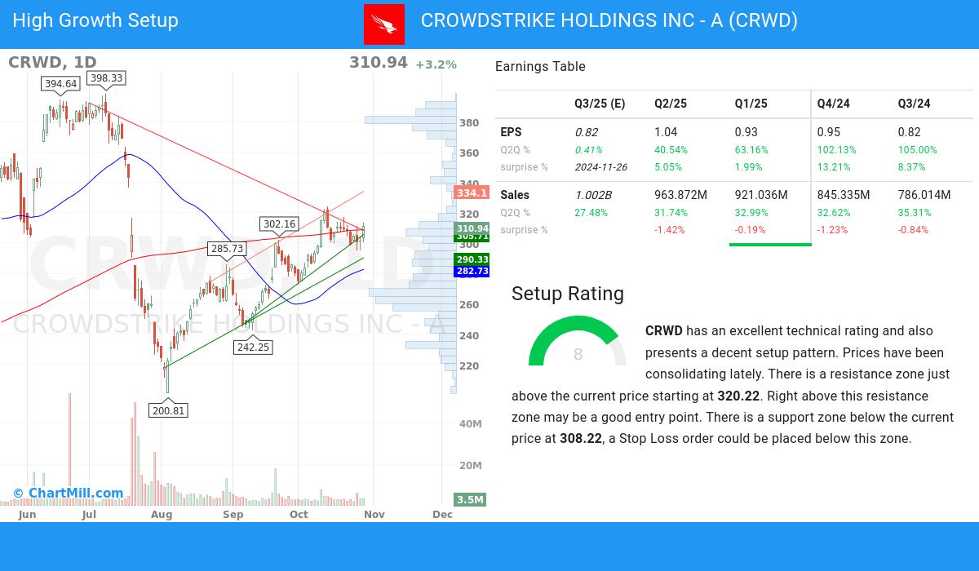This screenshot has width=979, height=571.
Task: Click the CrowdStrike falcon logo icon
Action: click(384, 24)
